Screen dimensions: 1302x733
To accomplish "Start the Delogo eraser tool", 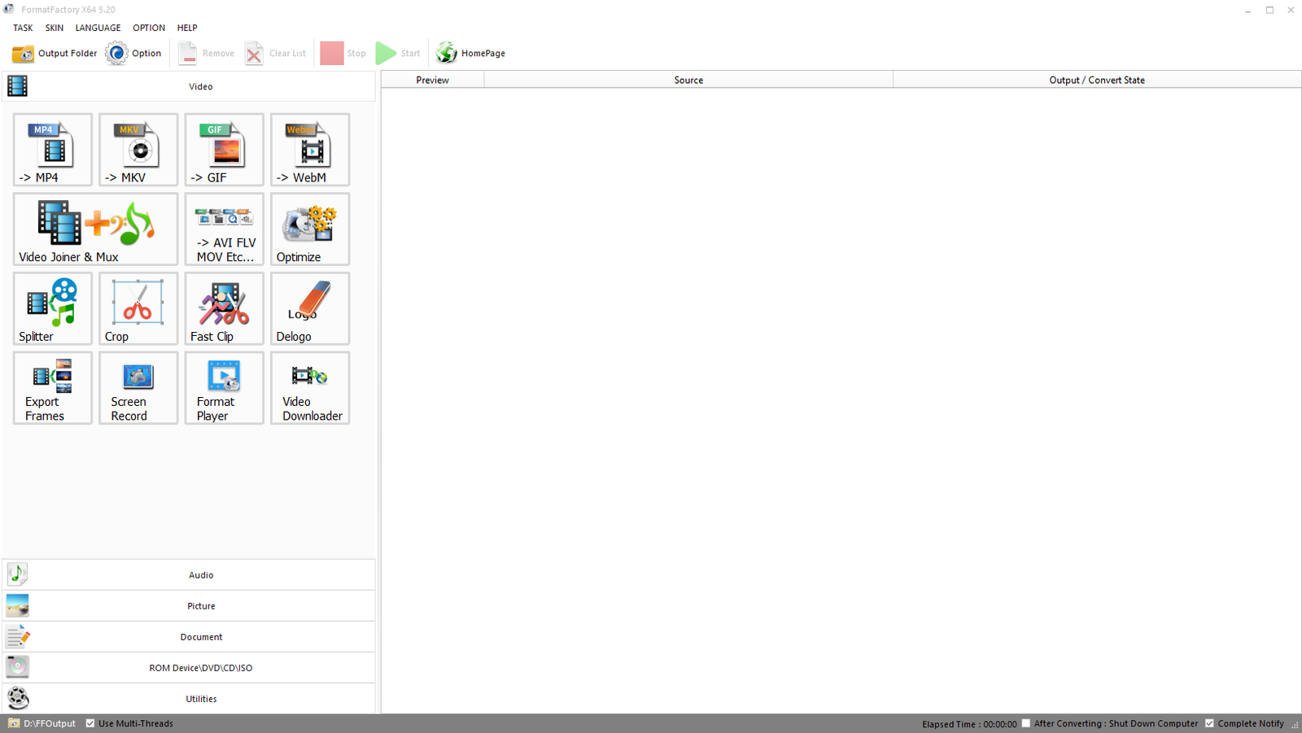I will [310, 308].
